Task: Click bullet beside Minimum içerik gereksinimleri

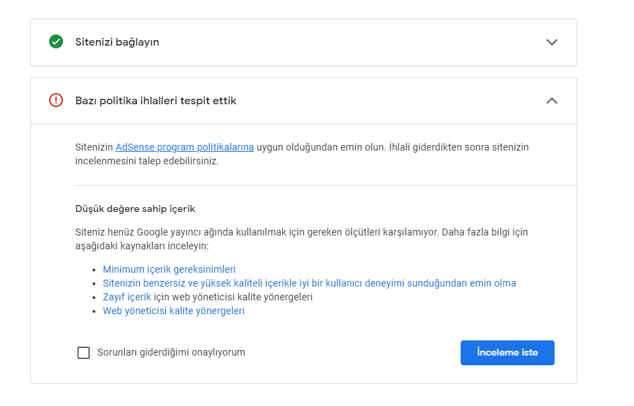Action: (x=94, y=270)
